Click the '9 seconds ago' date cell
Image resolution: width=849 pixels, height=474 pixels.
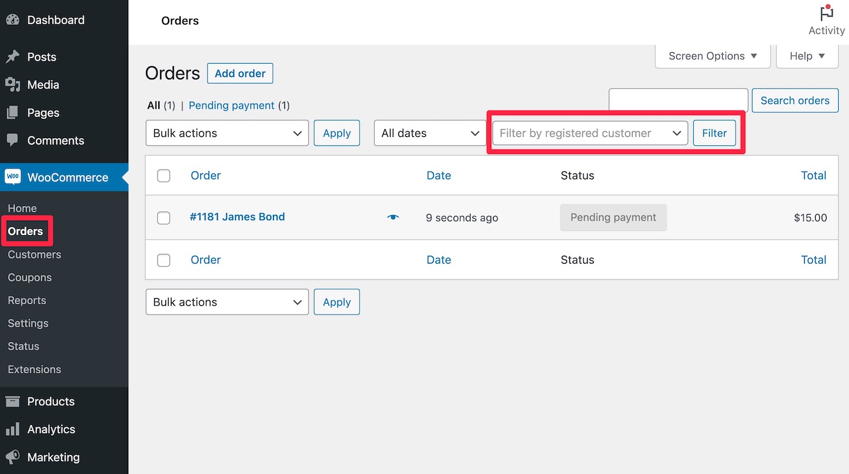pyautogui.click(x=462, y=218)
